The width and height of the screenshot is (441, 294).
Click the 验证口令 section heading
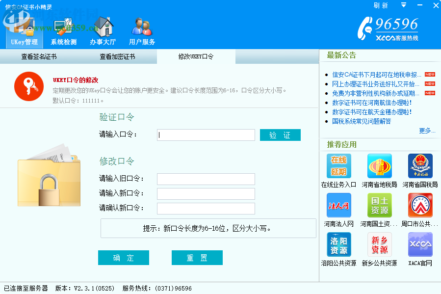click(x=117, y=117)
